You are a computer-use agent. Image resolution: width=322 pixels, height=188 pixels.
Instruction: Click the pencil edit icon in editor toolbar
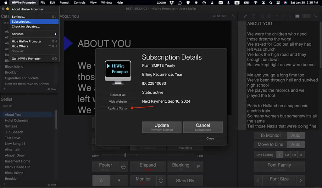tap(245, 16)
